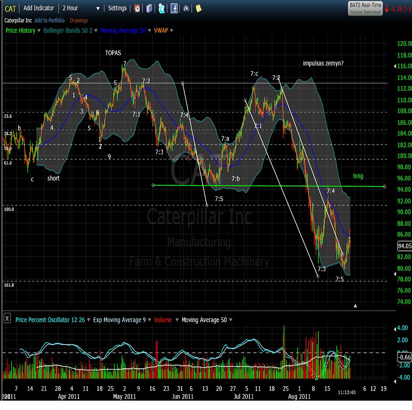Click the 7:b wave label
The height and width of the screenshot is (410, 412).
pos(235,179)
